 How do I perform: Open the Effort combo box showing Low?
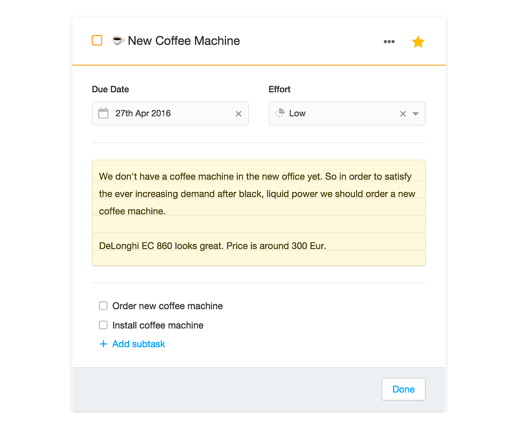(347, 113)
